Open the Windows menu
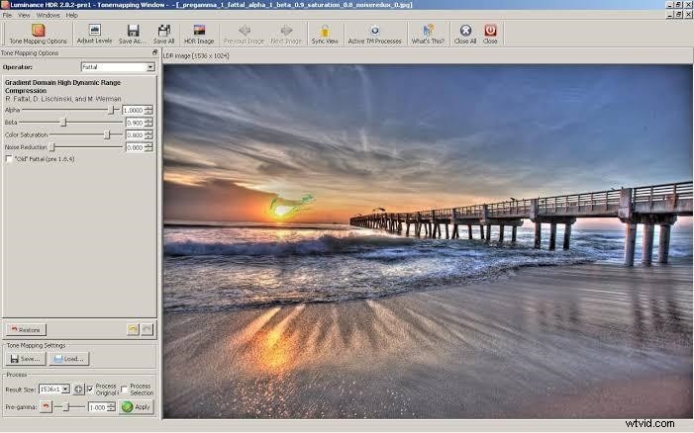The height and width of the screenshot is (433, 694). (48, 15)
